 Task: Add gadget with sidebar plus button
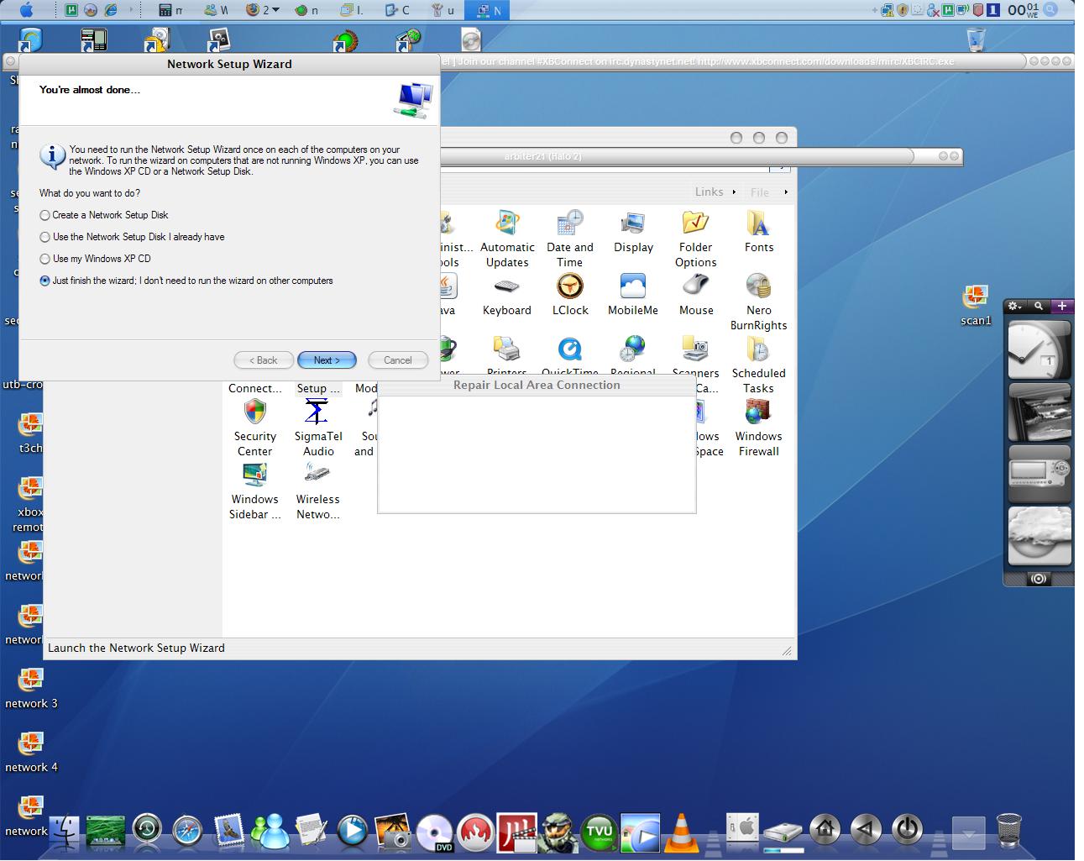click(x=1062, y=306)
